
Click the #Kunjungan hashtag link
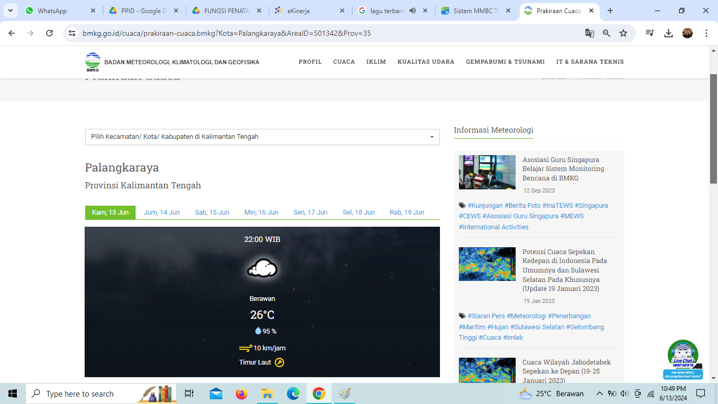pos(485,206)
